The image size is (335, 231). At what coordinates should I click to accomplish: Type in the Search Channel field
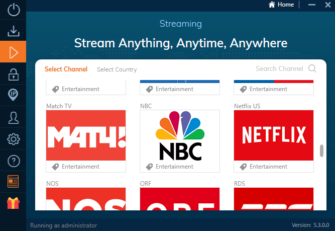tap(279, 69)
